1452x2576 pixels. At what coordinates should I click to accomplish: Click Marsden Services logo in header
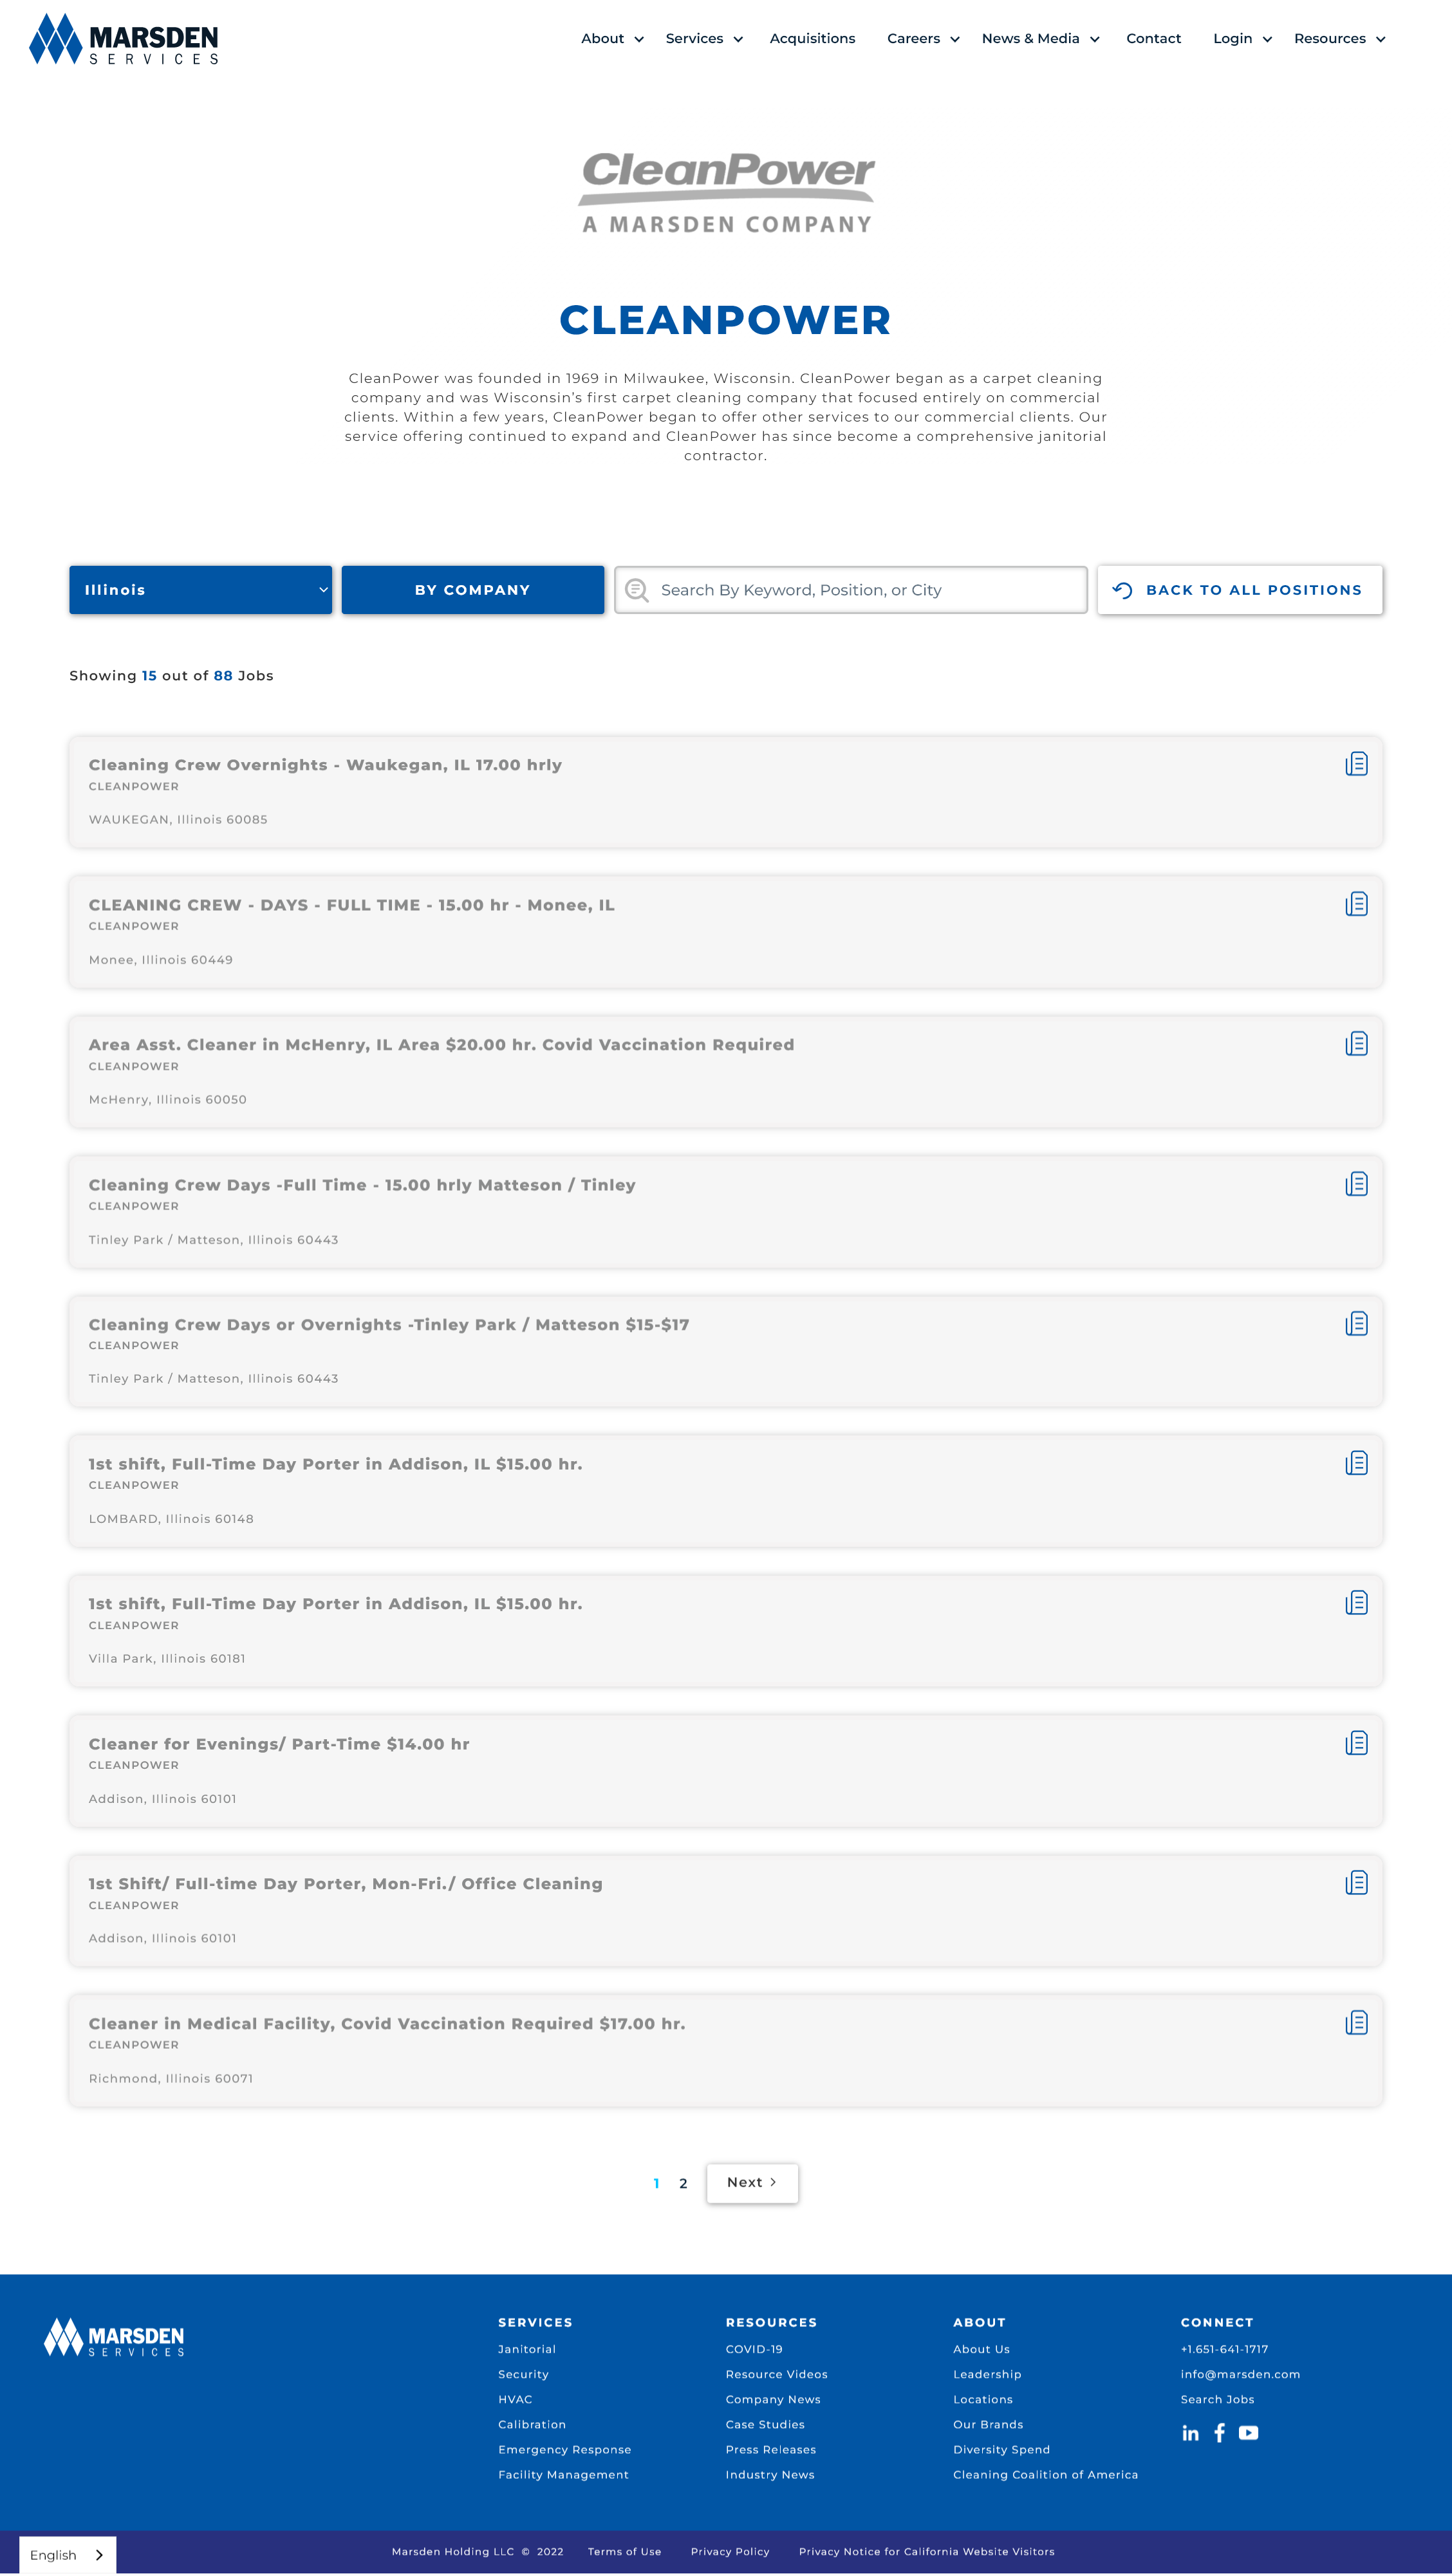(124, 39)
